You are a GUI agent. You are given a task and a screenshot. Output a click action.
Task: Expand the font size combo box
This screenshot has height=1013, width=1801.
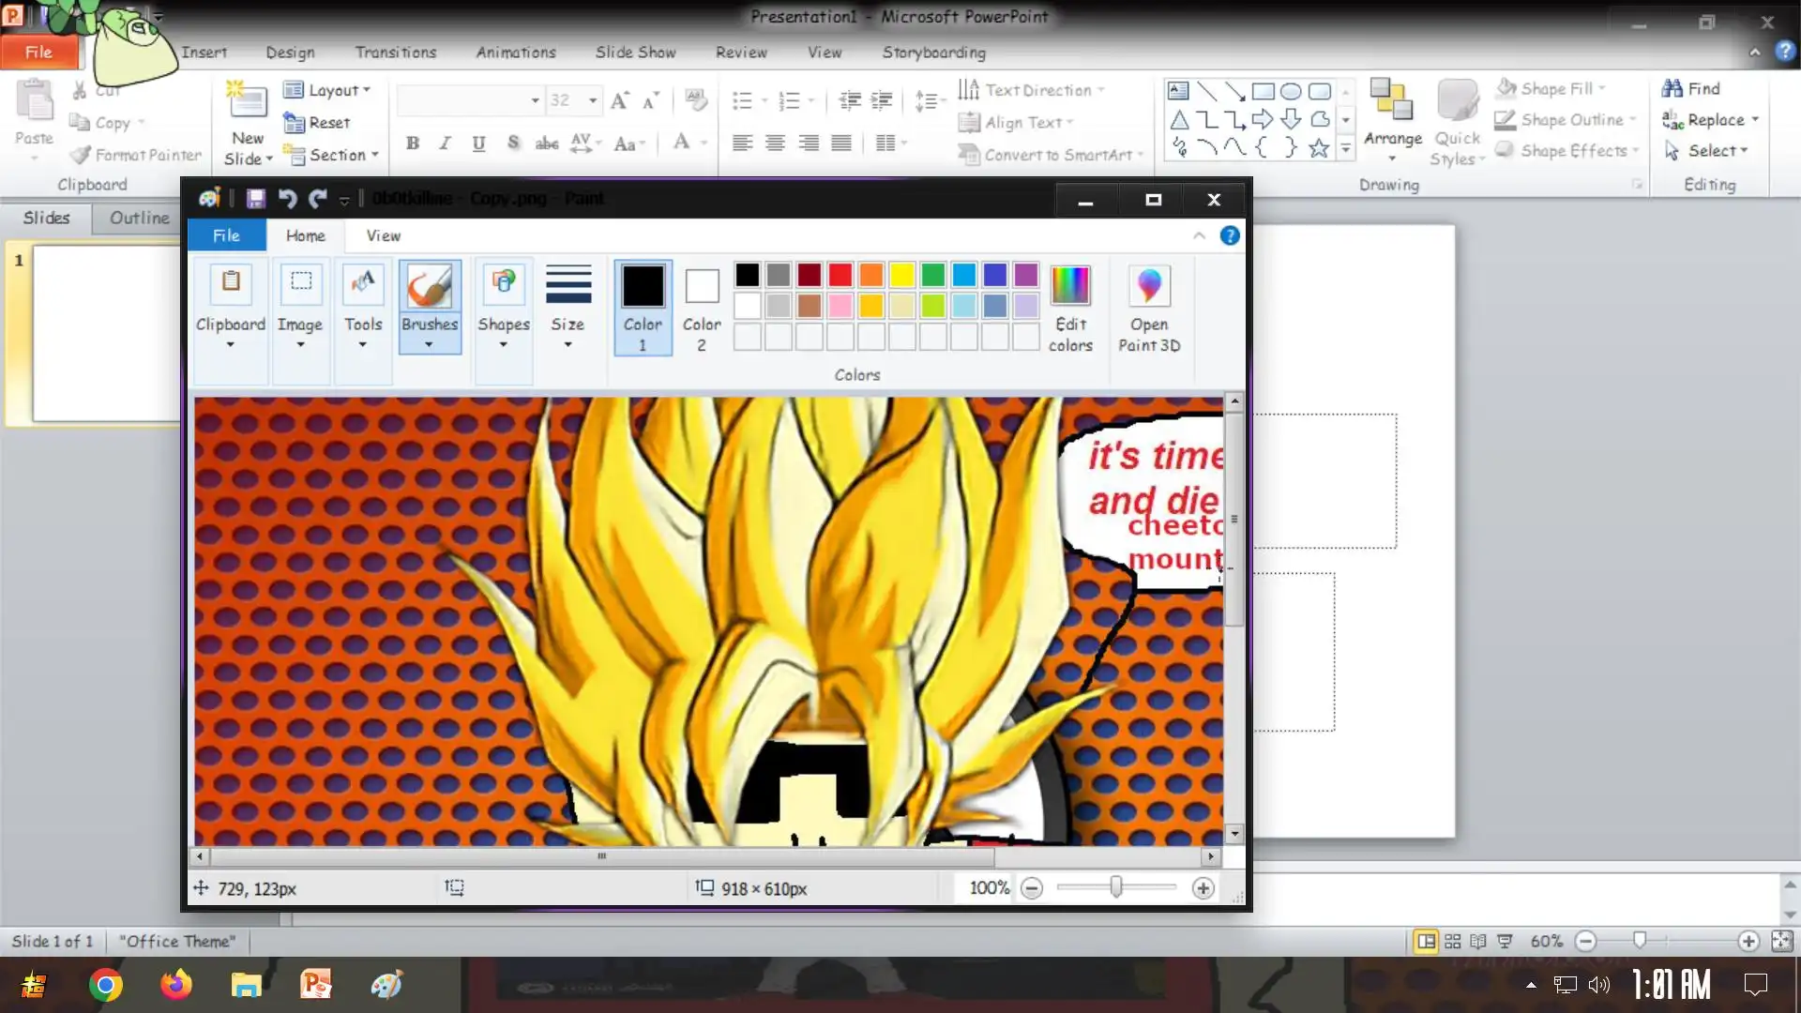[592, 100]
